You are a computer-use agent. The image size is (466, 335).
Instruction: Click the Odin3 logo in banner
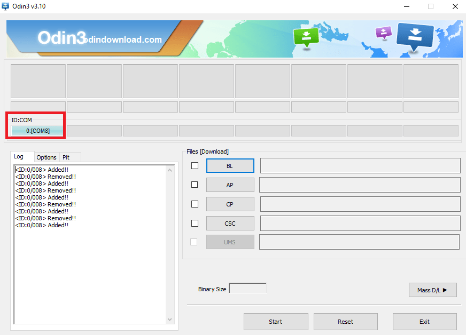click(x=62, y=38)
